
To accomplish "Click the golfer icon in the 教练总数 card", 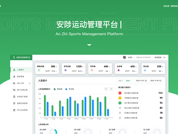I will [x=39, y=70].
